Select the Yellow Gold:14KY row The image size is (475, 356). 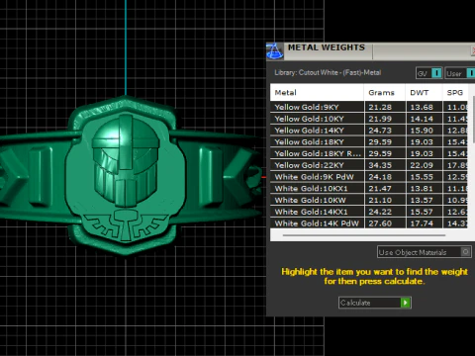coord(369,131)
